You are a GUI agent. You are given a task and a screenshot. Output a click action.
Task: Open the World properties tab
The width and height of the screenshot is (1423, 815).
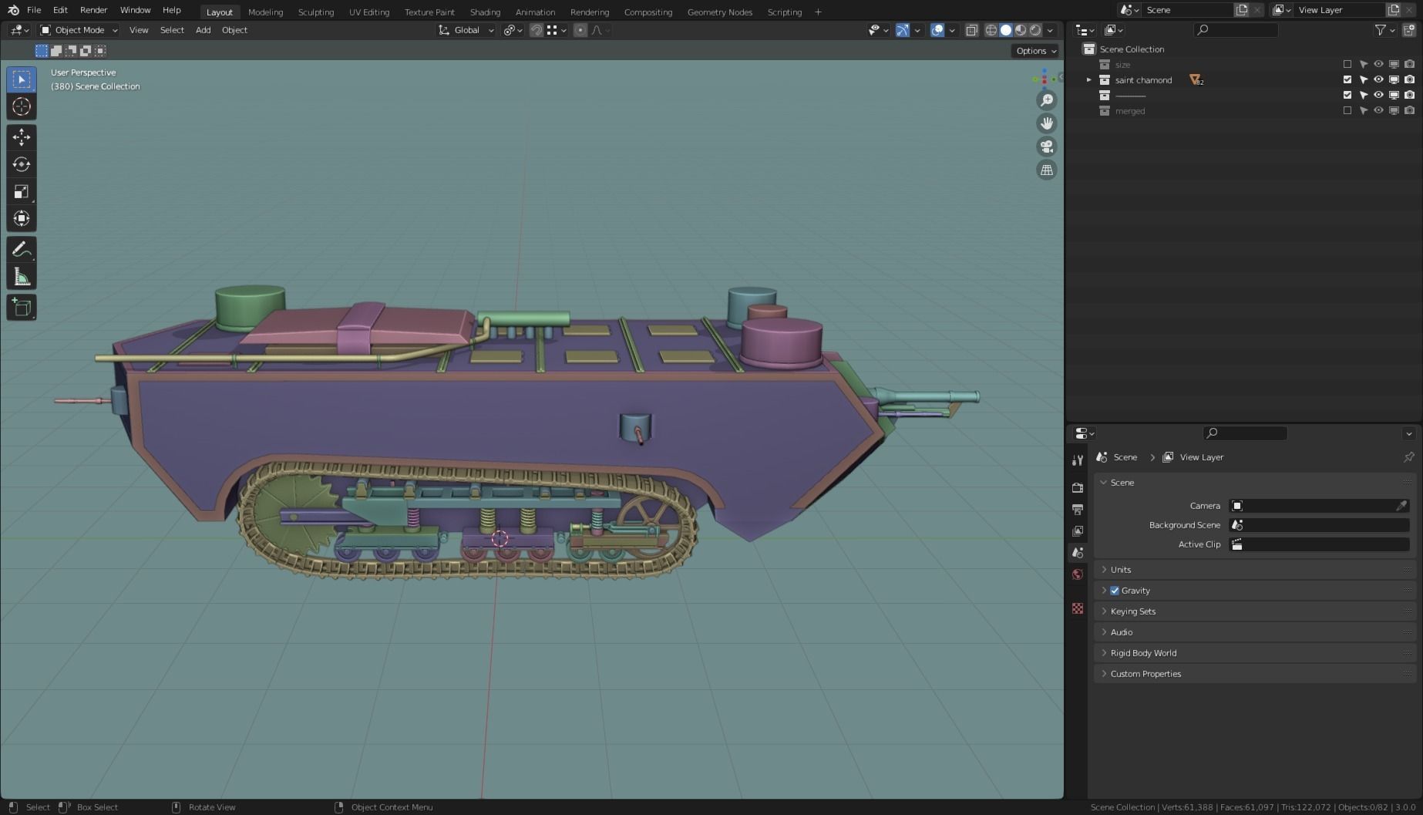pos(1078,574)
